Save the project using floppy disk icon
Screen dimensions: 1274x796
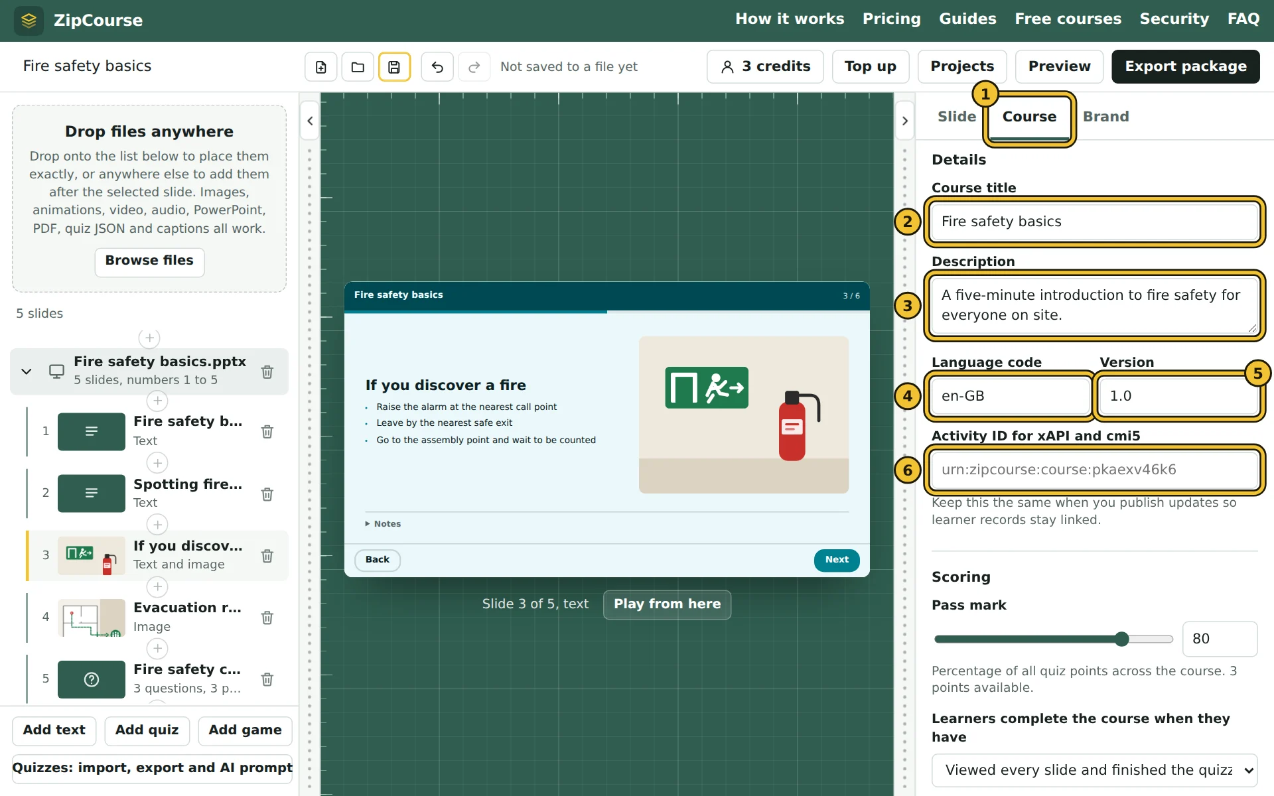pos(394,67)
